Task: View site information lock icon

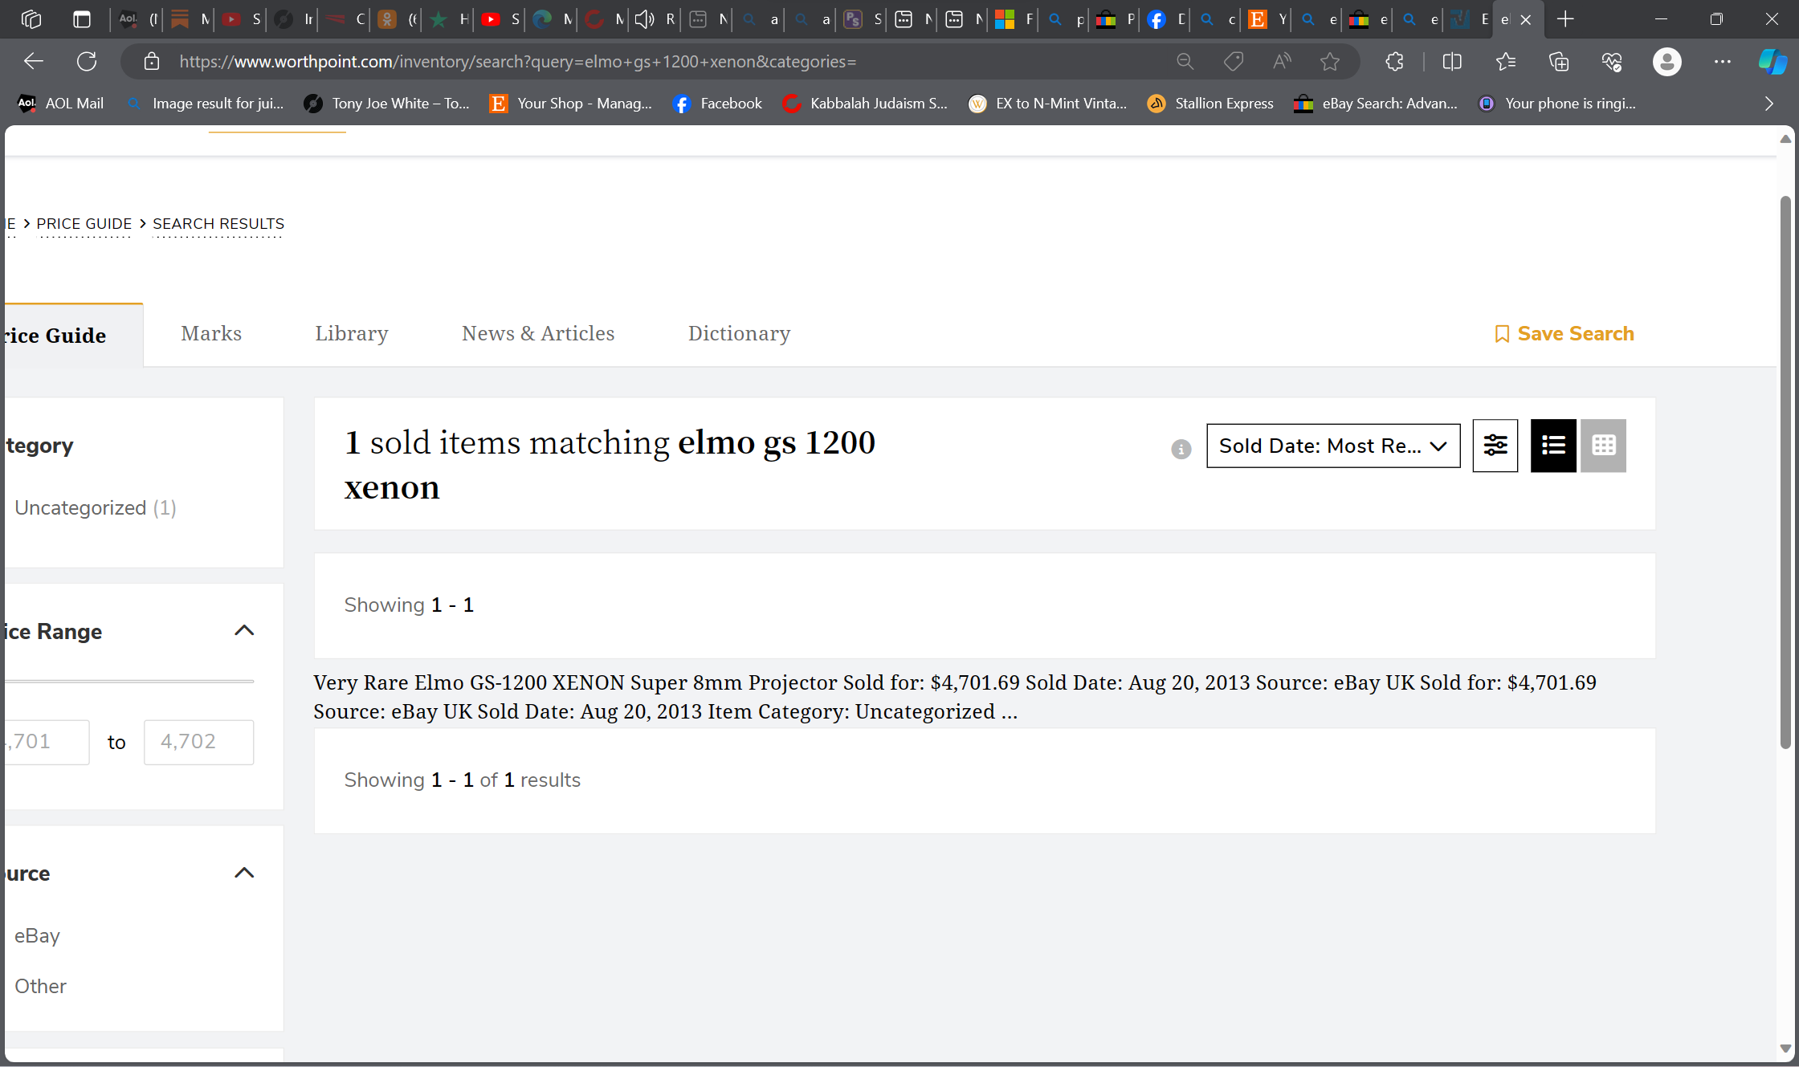Action: [x=151, y=61]
